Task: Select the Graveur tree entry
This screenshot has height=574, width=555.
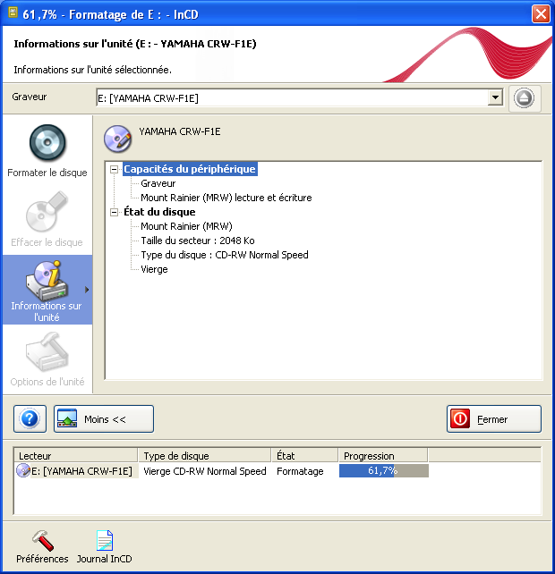Action: point(158,183)
